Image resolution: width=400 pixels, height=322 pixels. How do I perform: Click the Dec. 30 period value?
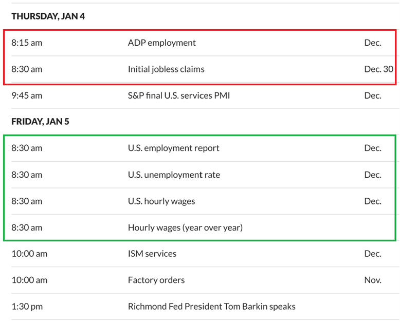pyautogui.click(x=378, y=69)
